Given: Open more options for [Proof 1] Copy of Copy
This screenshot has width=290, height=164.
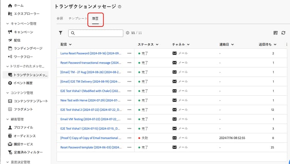Looking at the screenshot, I should pyautogui.click(x=129, y=138).
